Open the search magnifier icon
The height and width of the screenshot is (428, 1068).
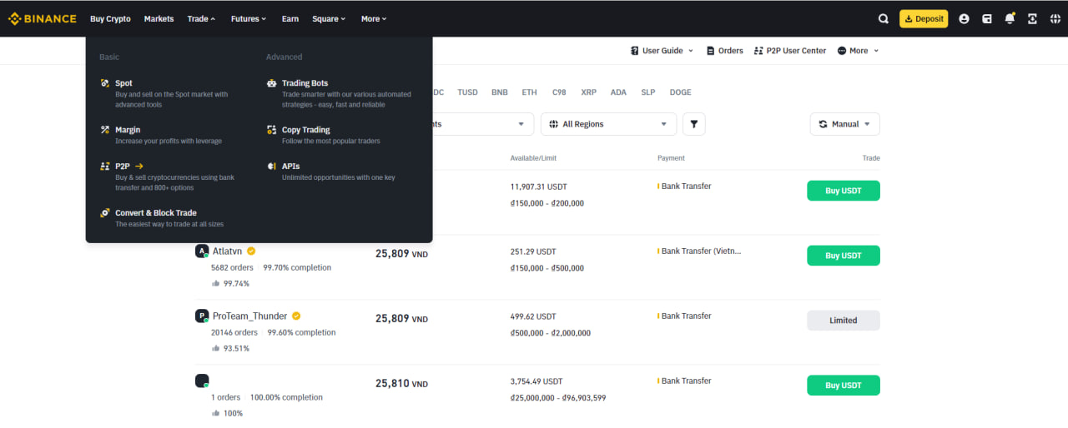[x=884, y=18]
